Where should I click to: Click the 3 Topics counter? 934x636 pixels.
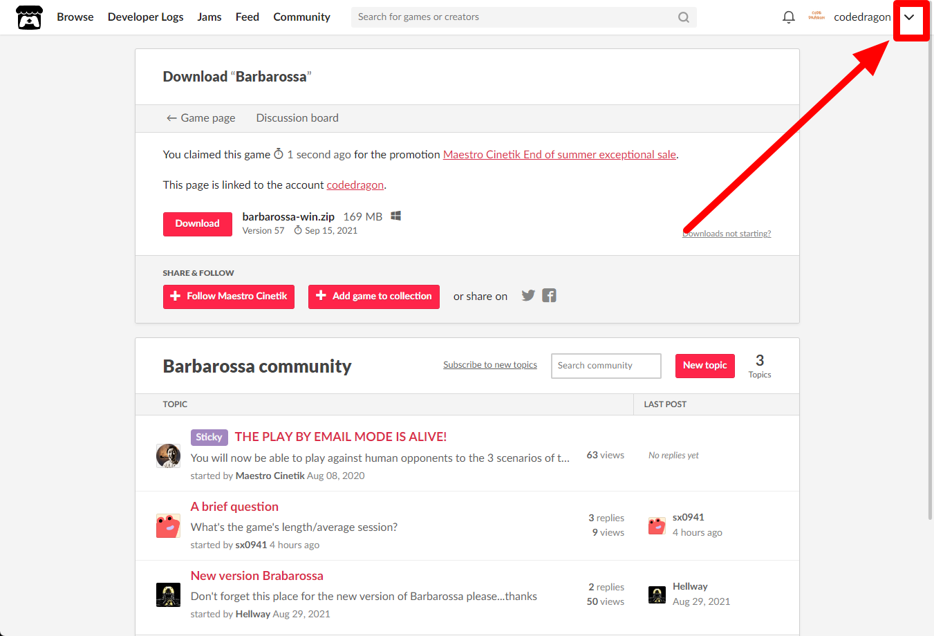[x=760, y=366]
